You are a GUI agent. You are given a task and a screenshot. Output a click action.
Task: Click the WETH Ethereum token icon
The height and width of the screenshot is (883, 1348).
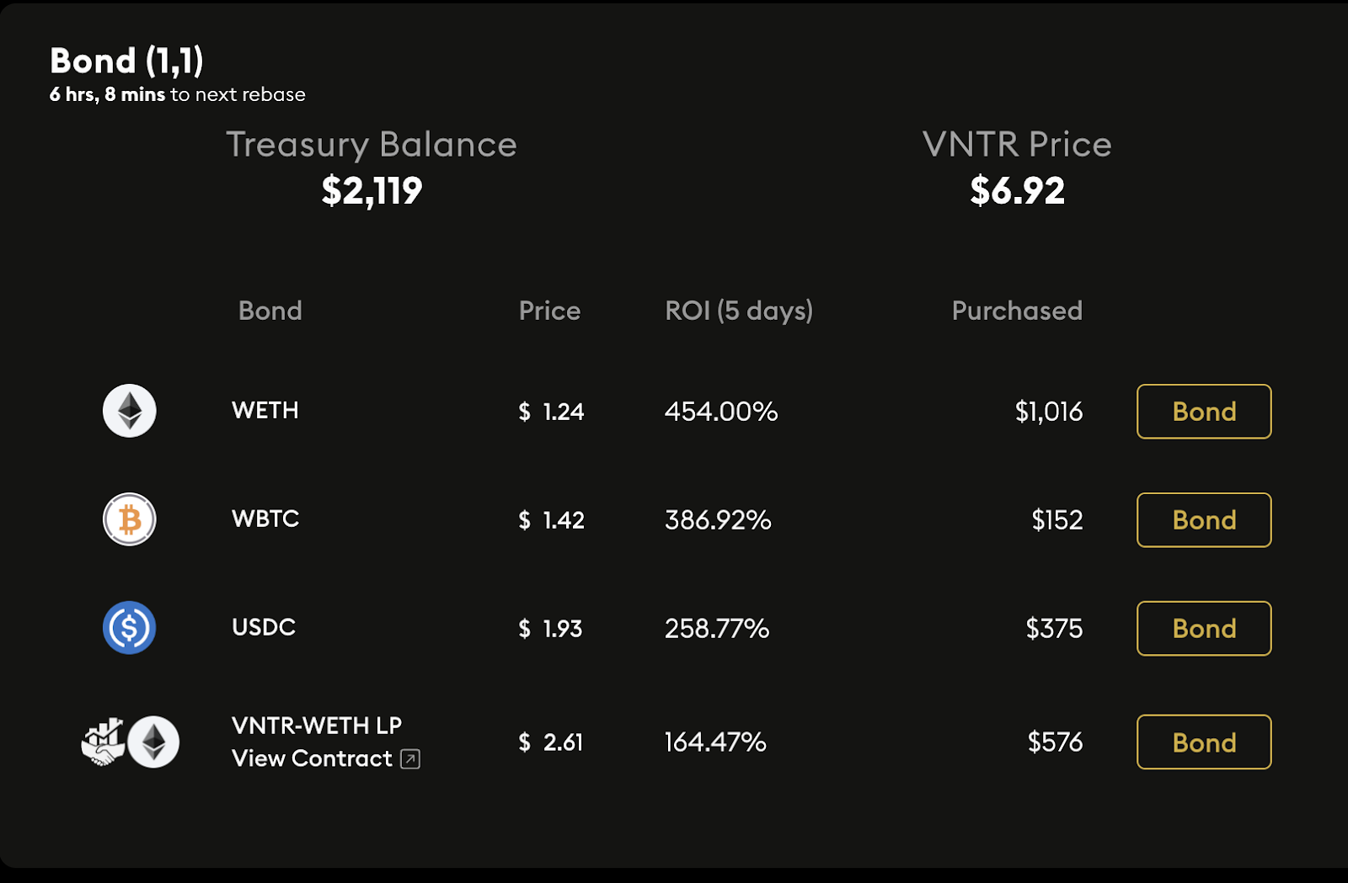(x=129, y=411)
